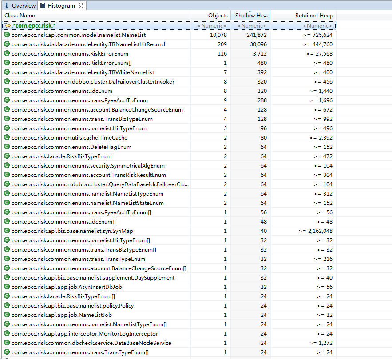Select com.epcc.risk.common.enums.RiskErrorEnum class name

pyautogui.click(x=70, y=54)
